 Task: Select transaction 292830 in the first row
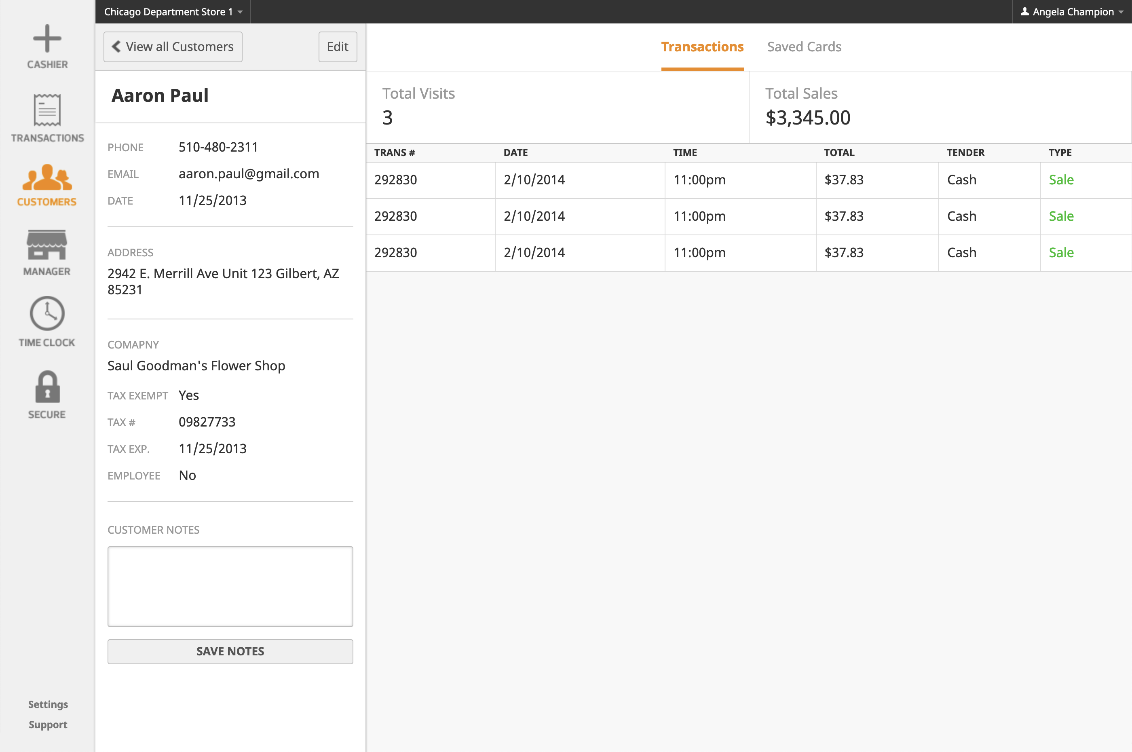(395, 180)
